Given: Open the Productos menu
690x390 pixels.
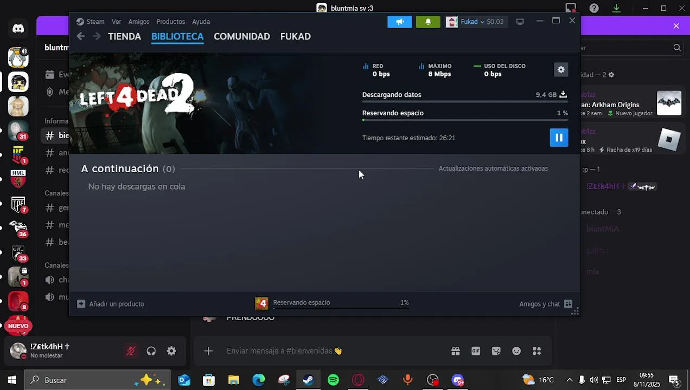Looking at the screenshot, I should (x=171, y=22).
